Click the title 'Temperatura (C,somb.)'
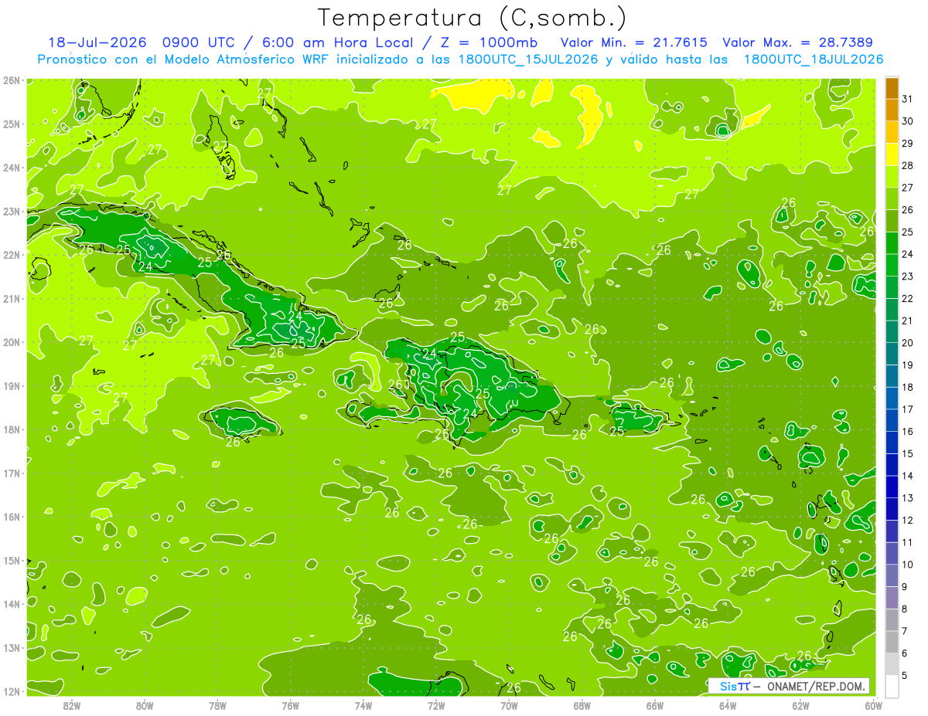The width and height of the screenshot is (928, 716). click(x=473, y=19)
